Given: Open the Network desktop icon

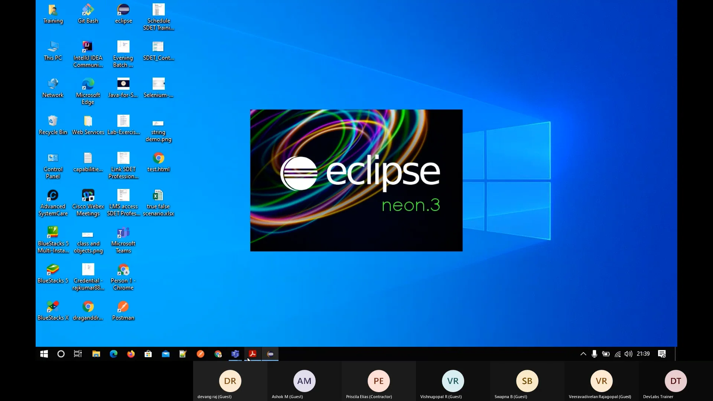Looking at the screenshot, I should [53, 88].
